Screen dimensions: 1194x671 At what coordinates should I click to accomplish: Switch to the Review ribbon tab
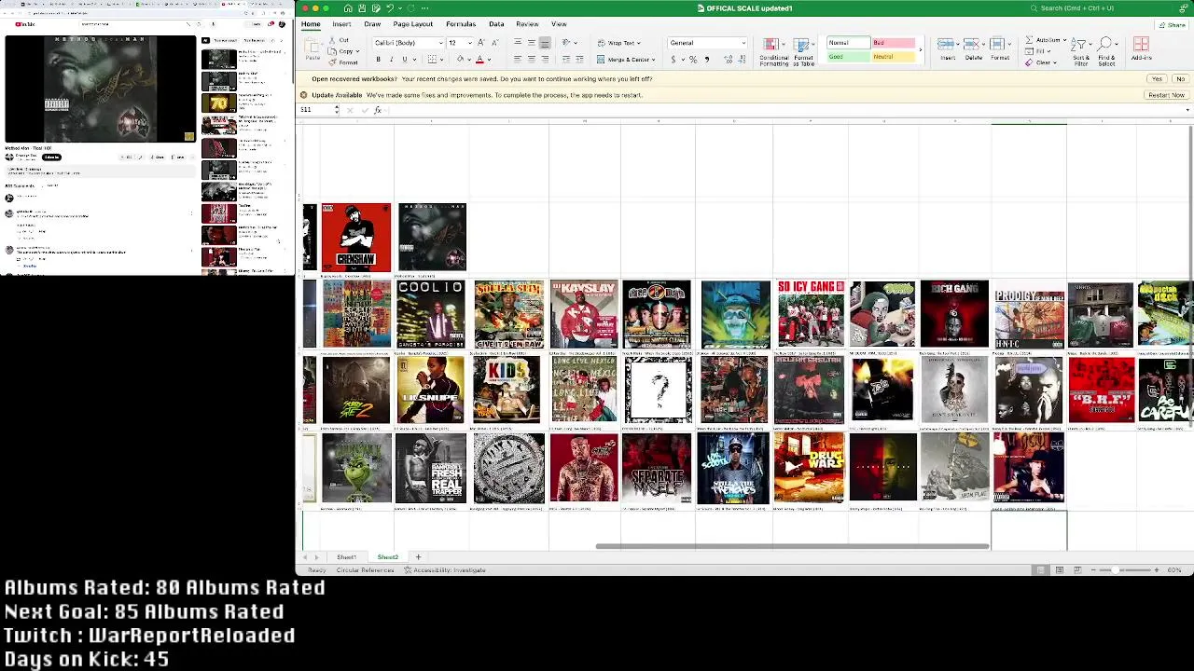(x=527, y=24)
